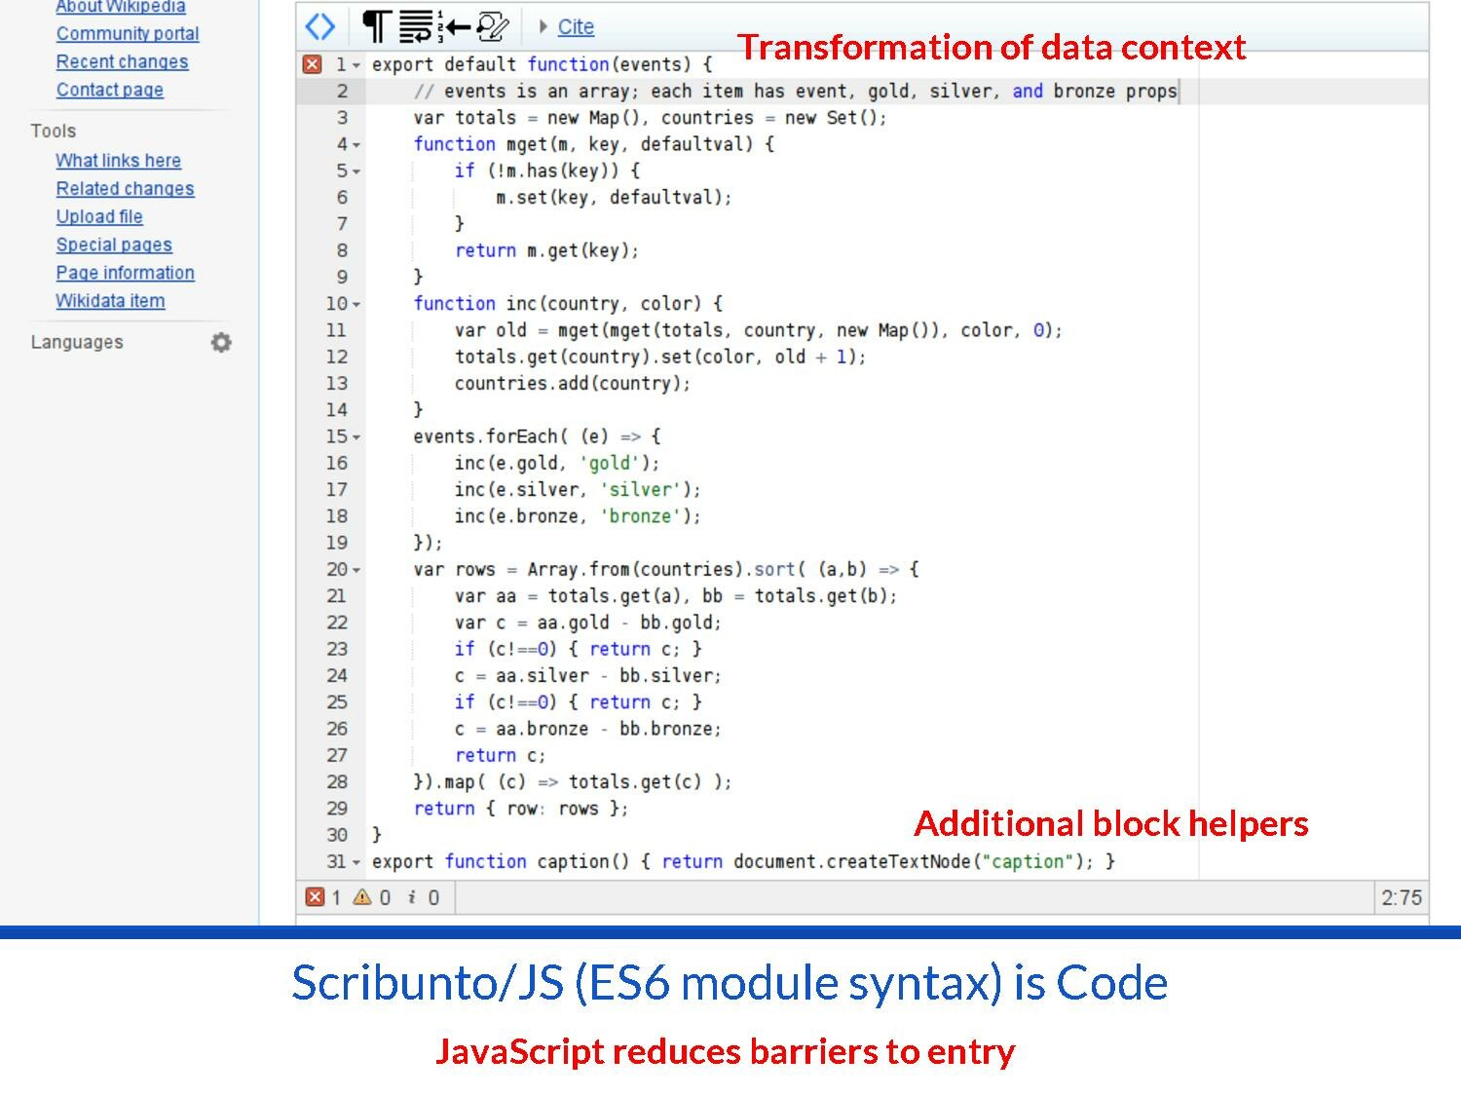Open Special pages link
Image resolution: width=1461 pixels, height=1096 pixels.
[x=114, y=245]
